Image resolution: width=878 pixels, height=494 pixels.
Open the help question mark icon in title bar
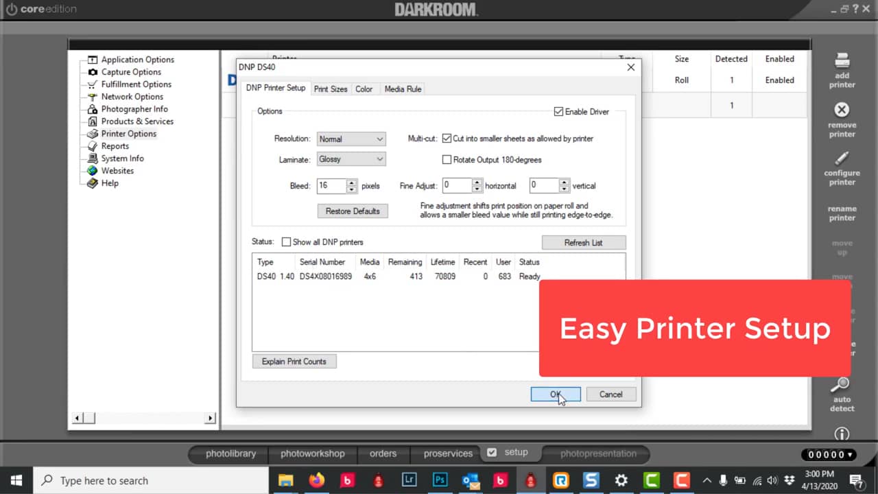click(856, 8)
